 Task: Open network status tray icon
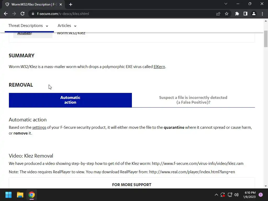pos(230,195)
